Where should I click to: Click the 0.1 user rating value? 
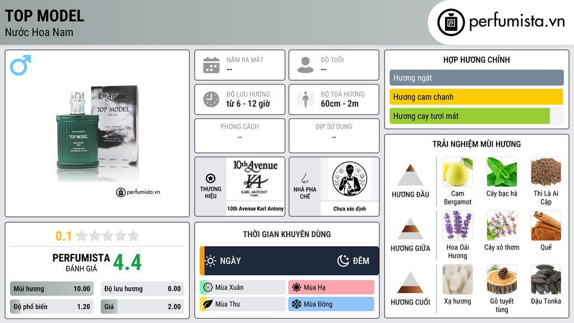[63, 236]
